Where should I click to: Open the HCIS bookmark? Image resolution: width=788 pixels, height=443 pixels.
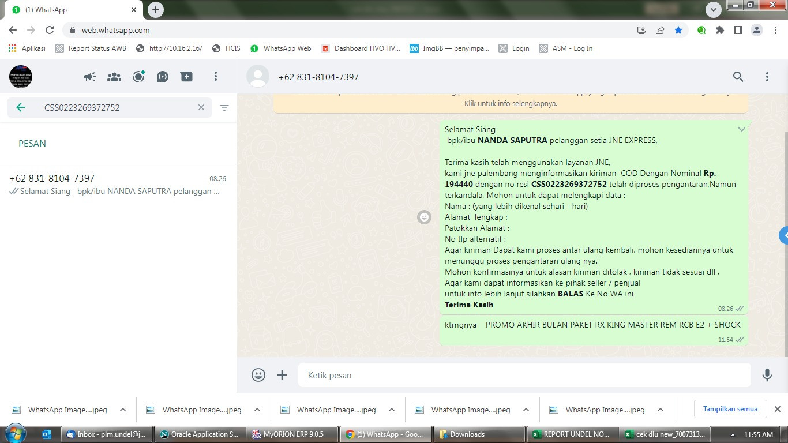tap(226, 48)
